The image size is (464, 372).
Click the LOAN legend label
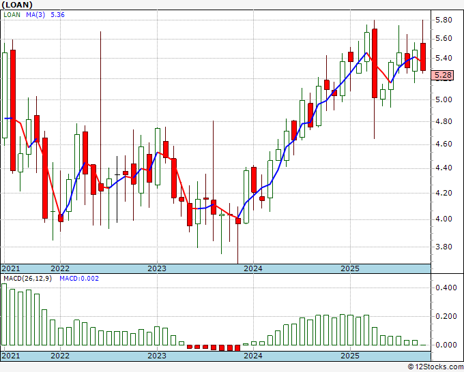[12, 15]
